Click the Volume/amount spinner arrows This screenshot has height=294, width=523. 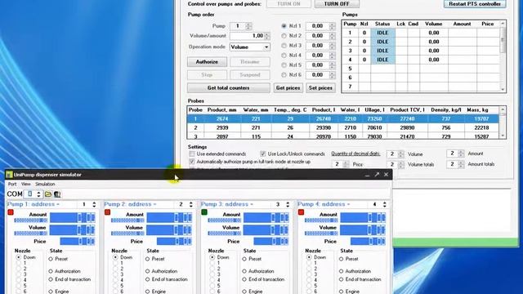click(x=267, y=36)
